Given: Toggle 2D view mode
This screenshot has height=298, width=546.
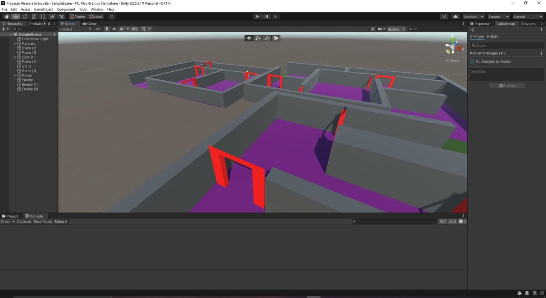Looking at the screenshot, I should pyautogui.click(x=98, y=29).
